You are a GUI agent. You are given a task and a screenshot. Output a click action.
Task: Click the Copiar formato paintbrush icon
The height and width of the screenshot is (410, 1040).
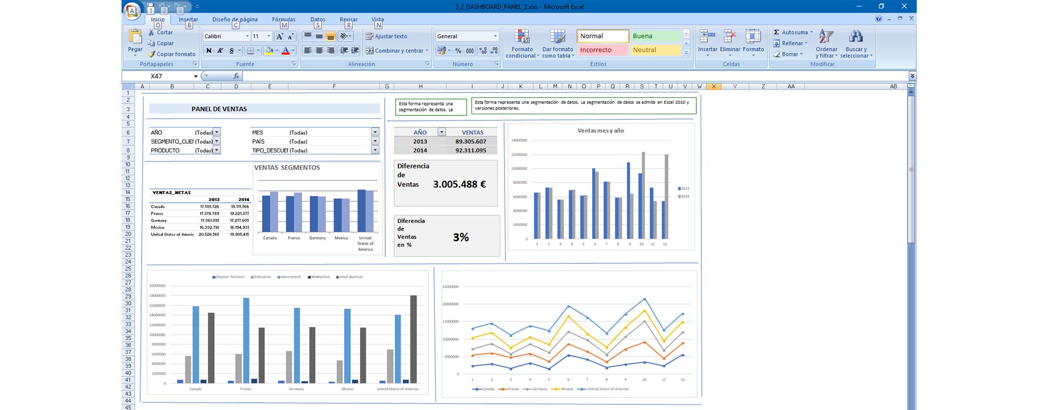(x=152, y=54)
